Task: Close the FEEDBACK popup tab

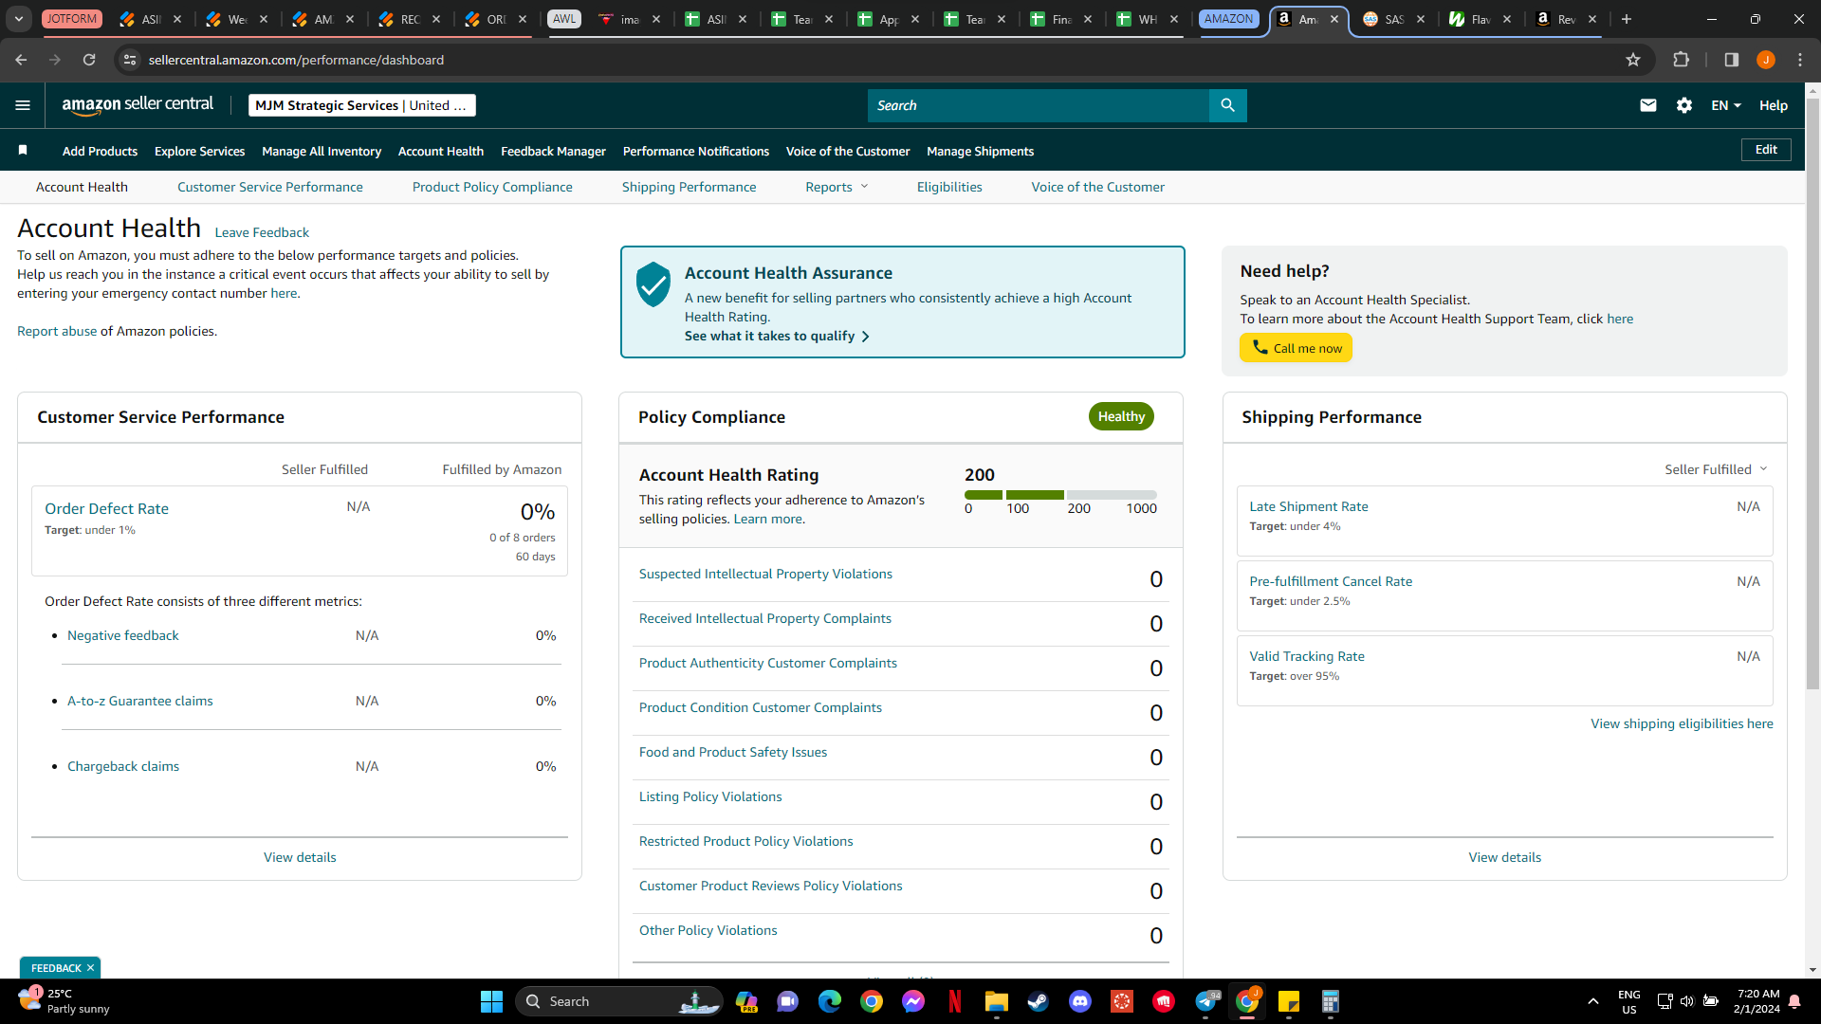Action: [x=90, y=968]
